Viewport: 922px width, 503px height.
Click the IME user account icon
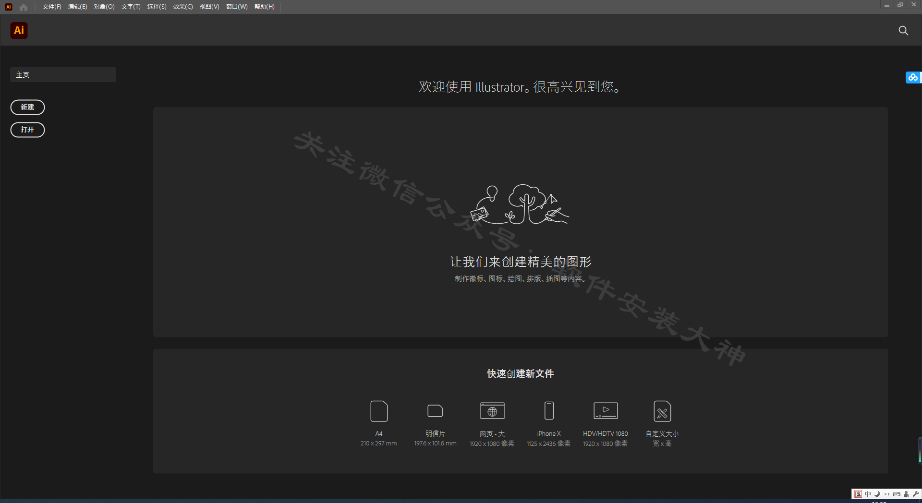click(x=906, y=494)
